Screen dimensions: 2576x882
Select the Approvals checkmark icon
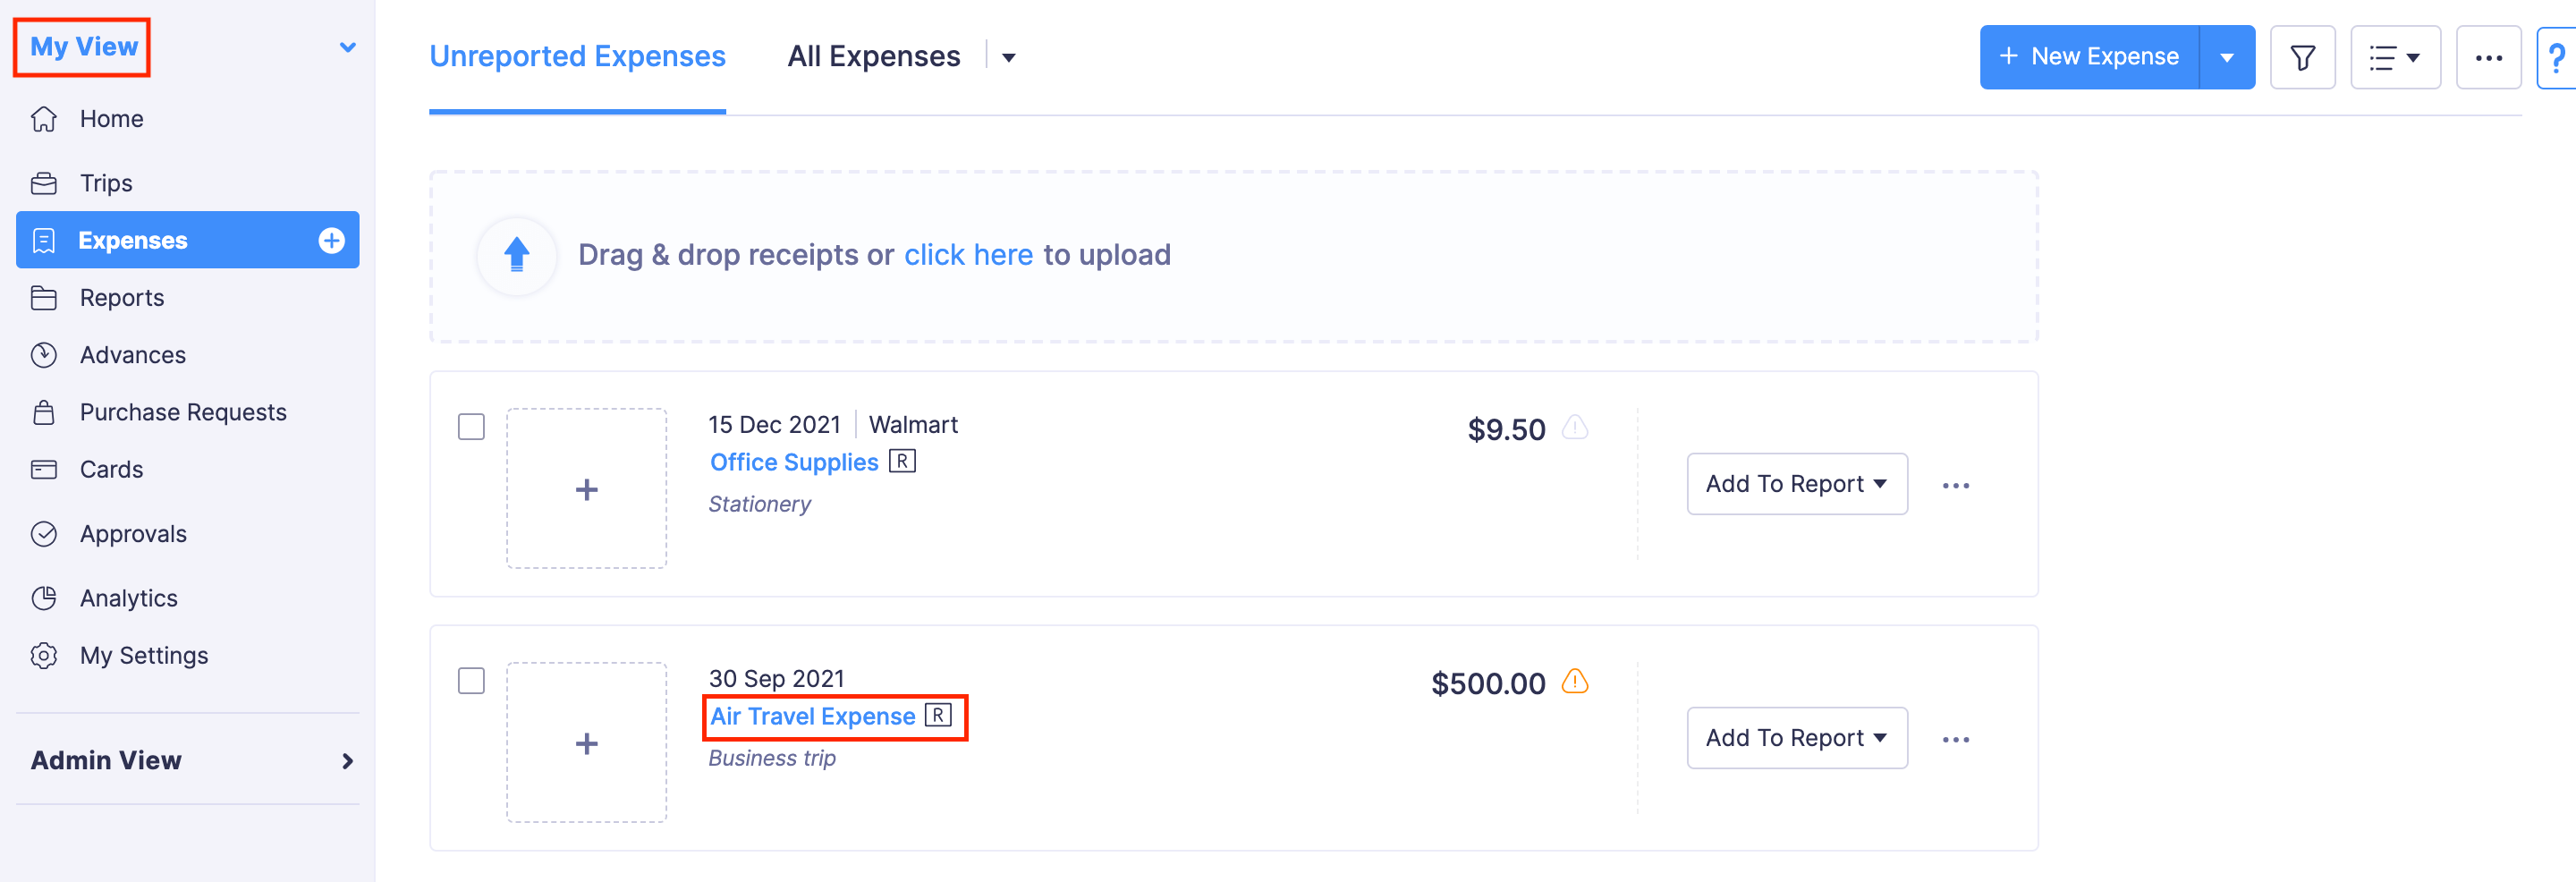45,533
